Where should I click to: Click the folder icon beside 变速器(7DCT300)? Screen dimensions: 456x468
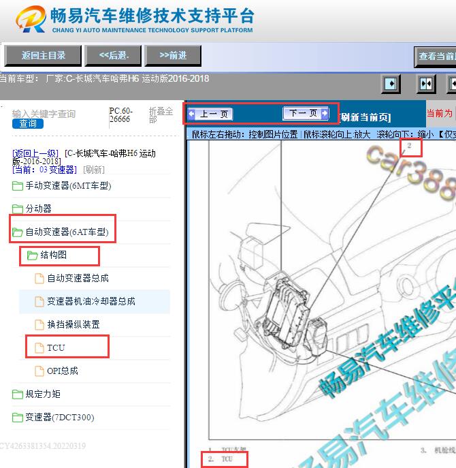(18, 418)
